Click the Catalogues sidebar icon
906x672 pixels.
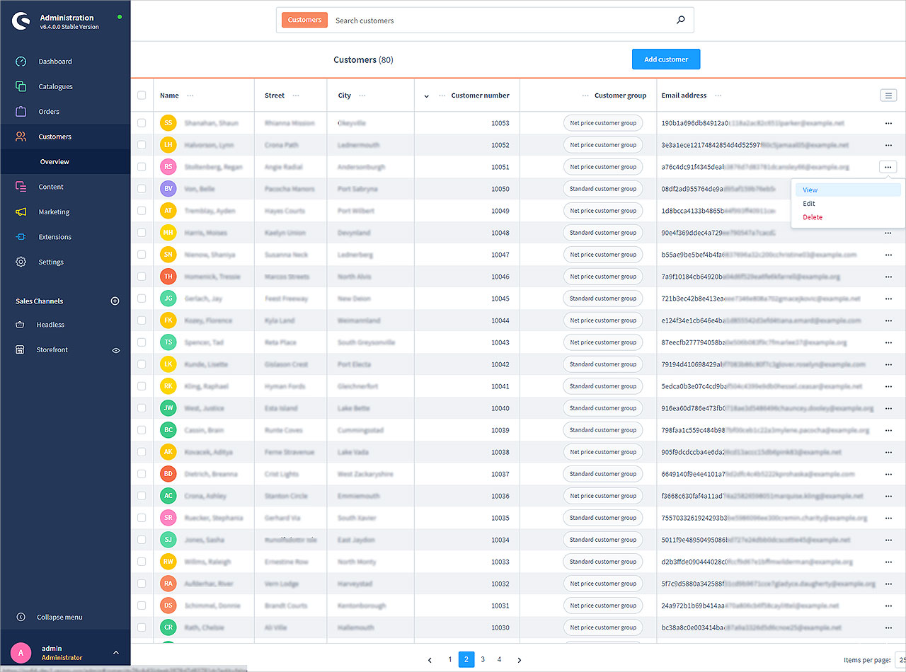21,86
